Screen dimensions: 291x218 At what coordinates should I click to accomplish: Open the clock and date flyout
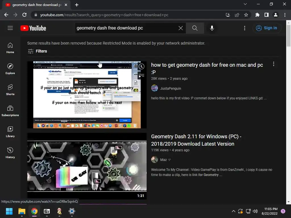(x=269, y=211)
